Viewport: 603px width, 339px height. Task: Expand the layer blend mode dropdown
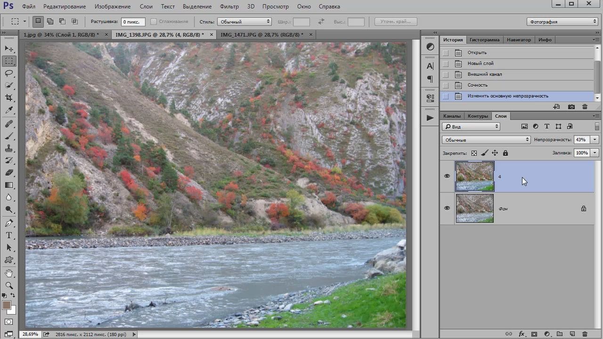tap(486, 140)
